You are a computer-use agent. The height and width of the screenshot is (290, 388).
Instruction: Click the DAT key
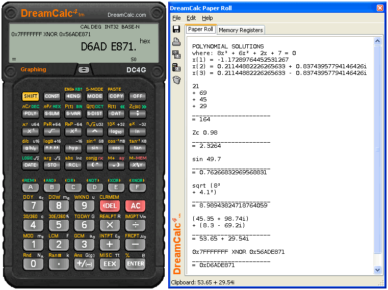[x=116, y=114]
